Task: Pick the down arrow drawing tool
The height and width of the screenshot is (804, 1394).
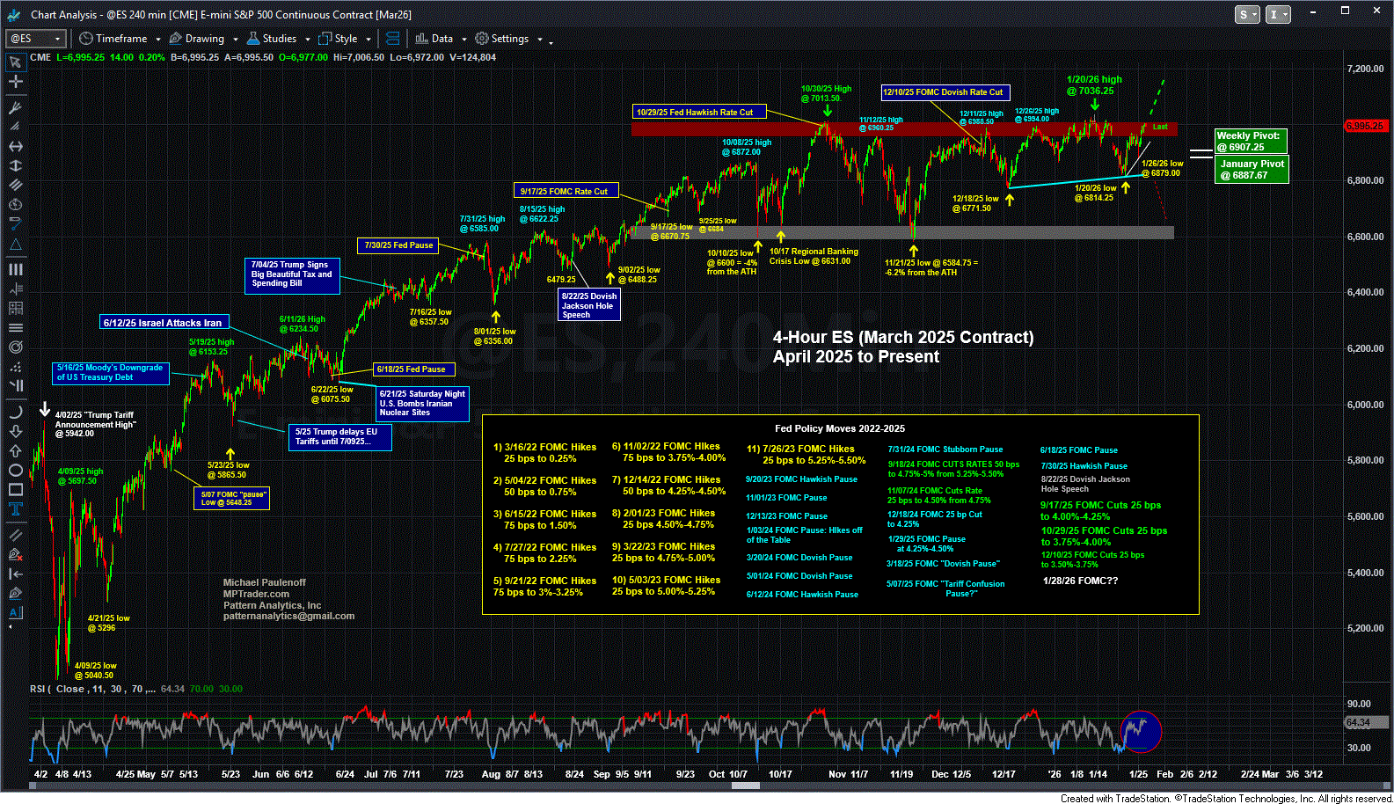Action: 15,431
